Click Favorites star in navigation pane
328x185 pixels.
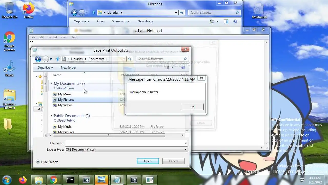coord(40,76)
